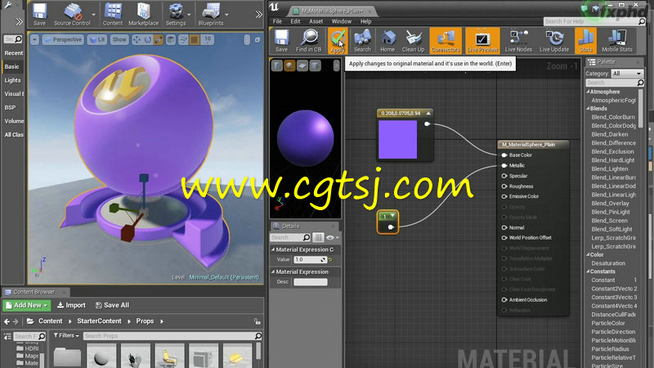Click Save All in Content Browser
This screenshot has height=368, width=654.
(x=112, y=305)
